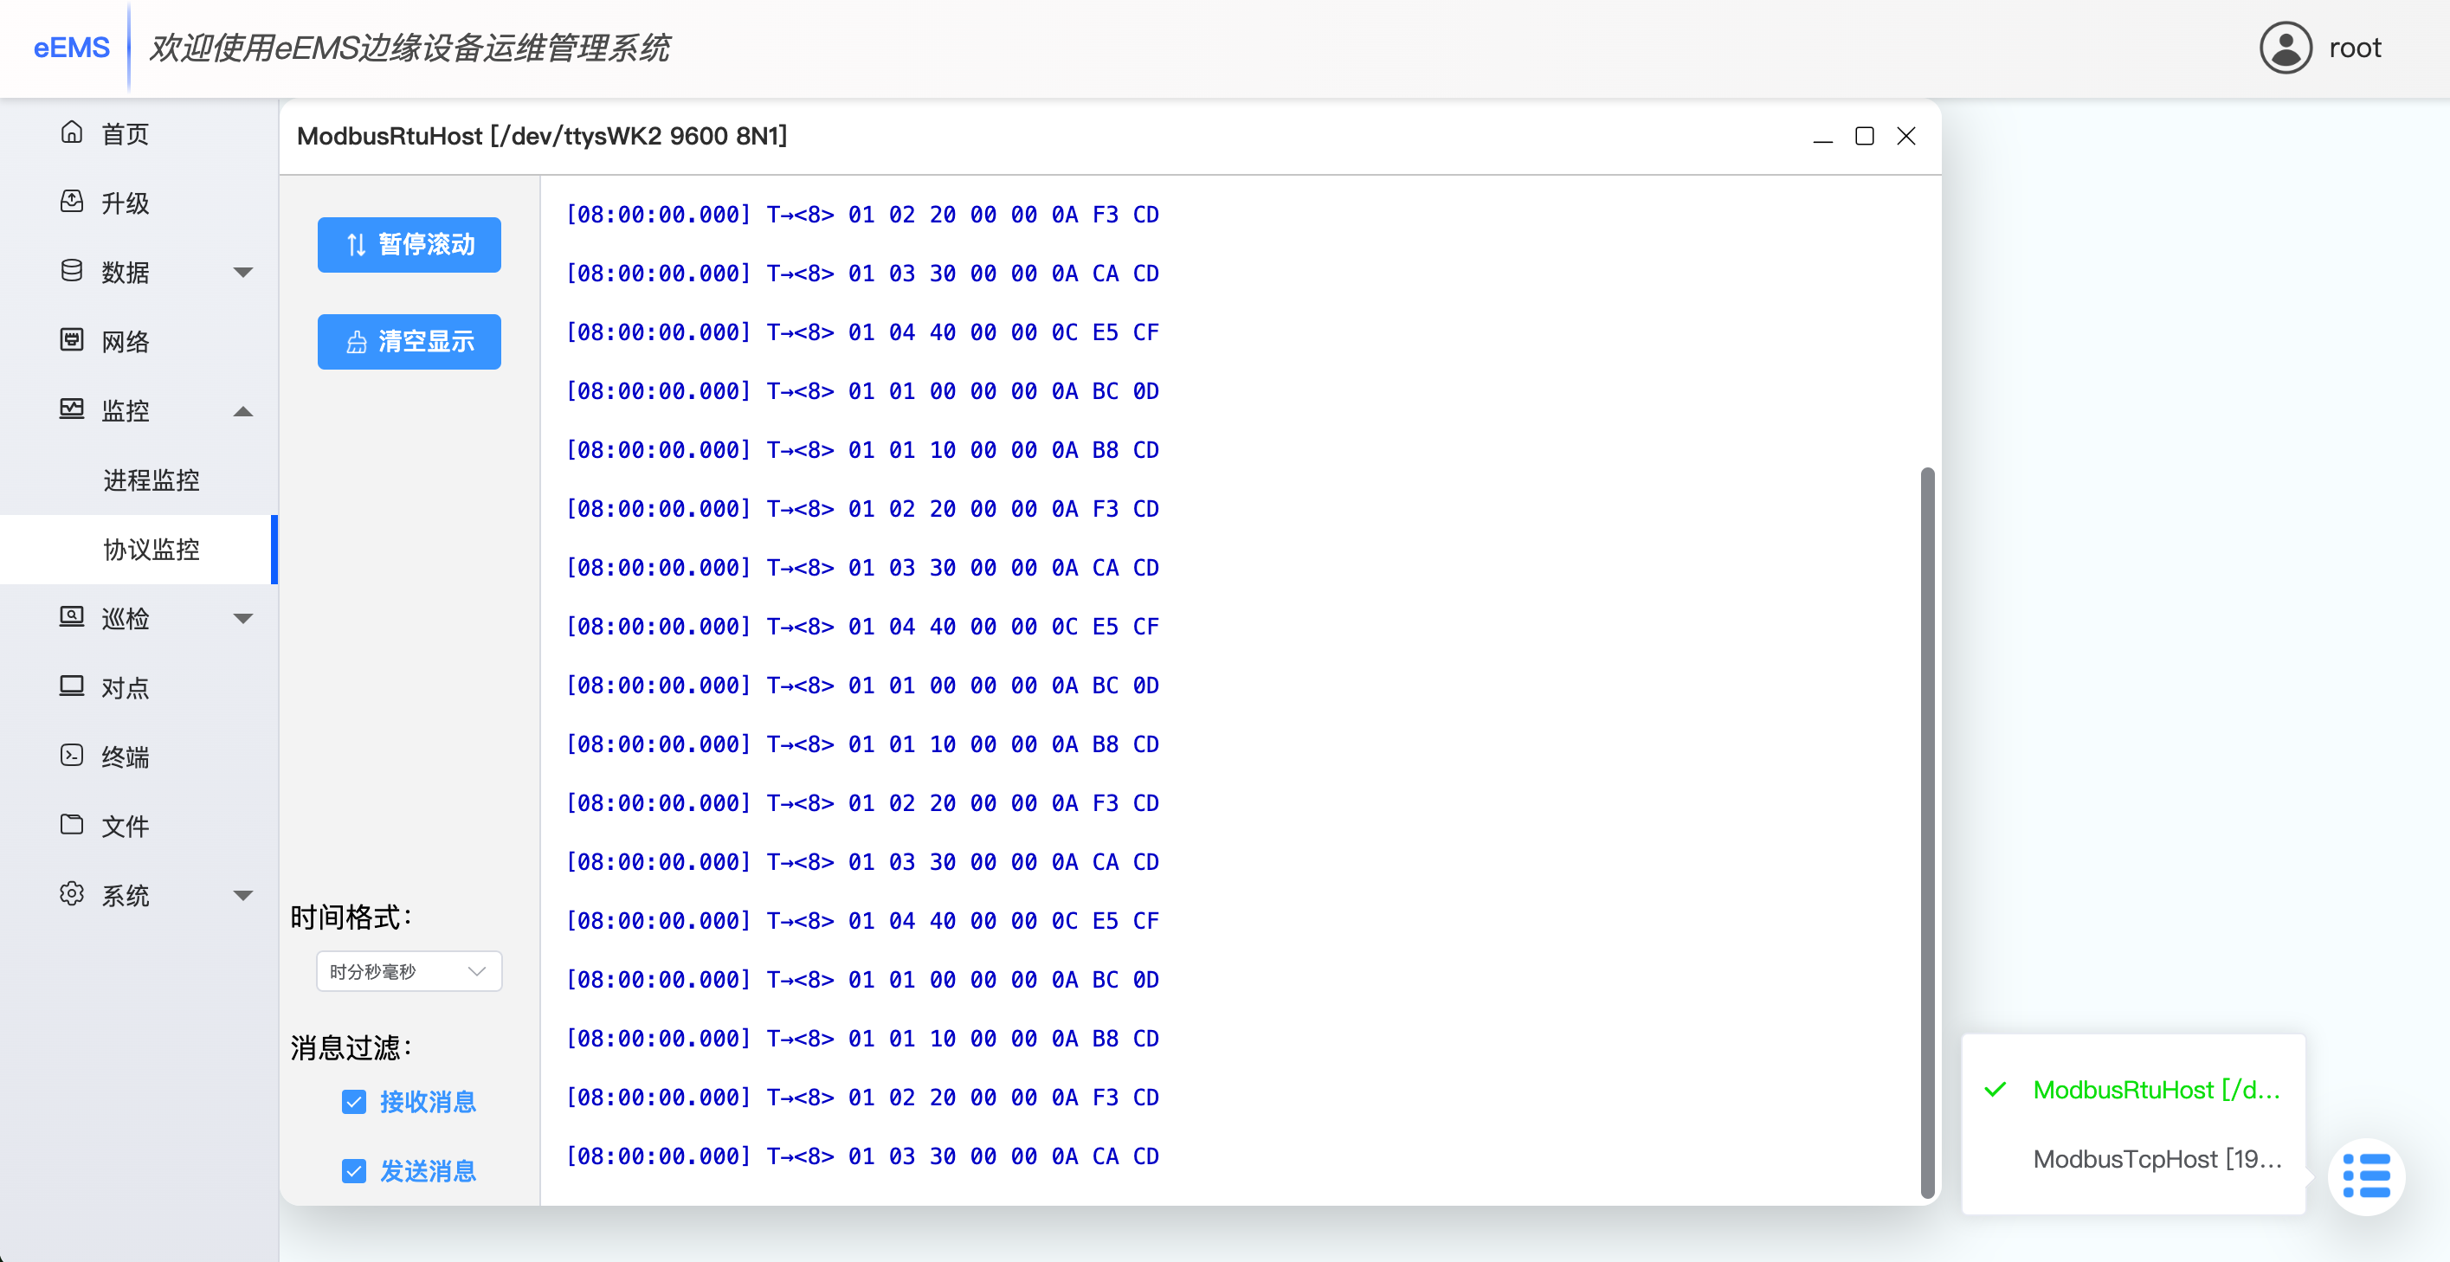
Task: Expand the 数据 menu arrow
Action: pyautogui.click(x=243, y=273)
